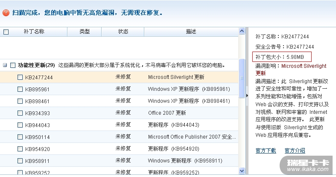
Task: Click description 'Windows 更新程序 (KB958911)'
Action: (x=185, y=160)
